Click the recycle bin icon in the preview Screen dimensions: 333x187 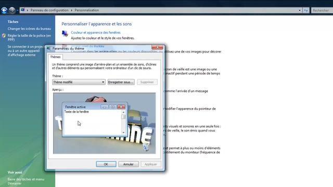click(146, 147)
